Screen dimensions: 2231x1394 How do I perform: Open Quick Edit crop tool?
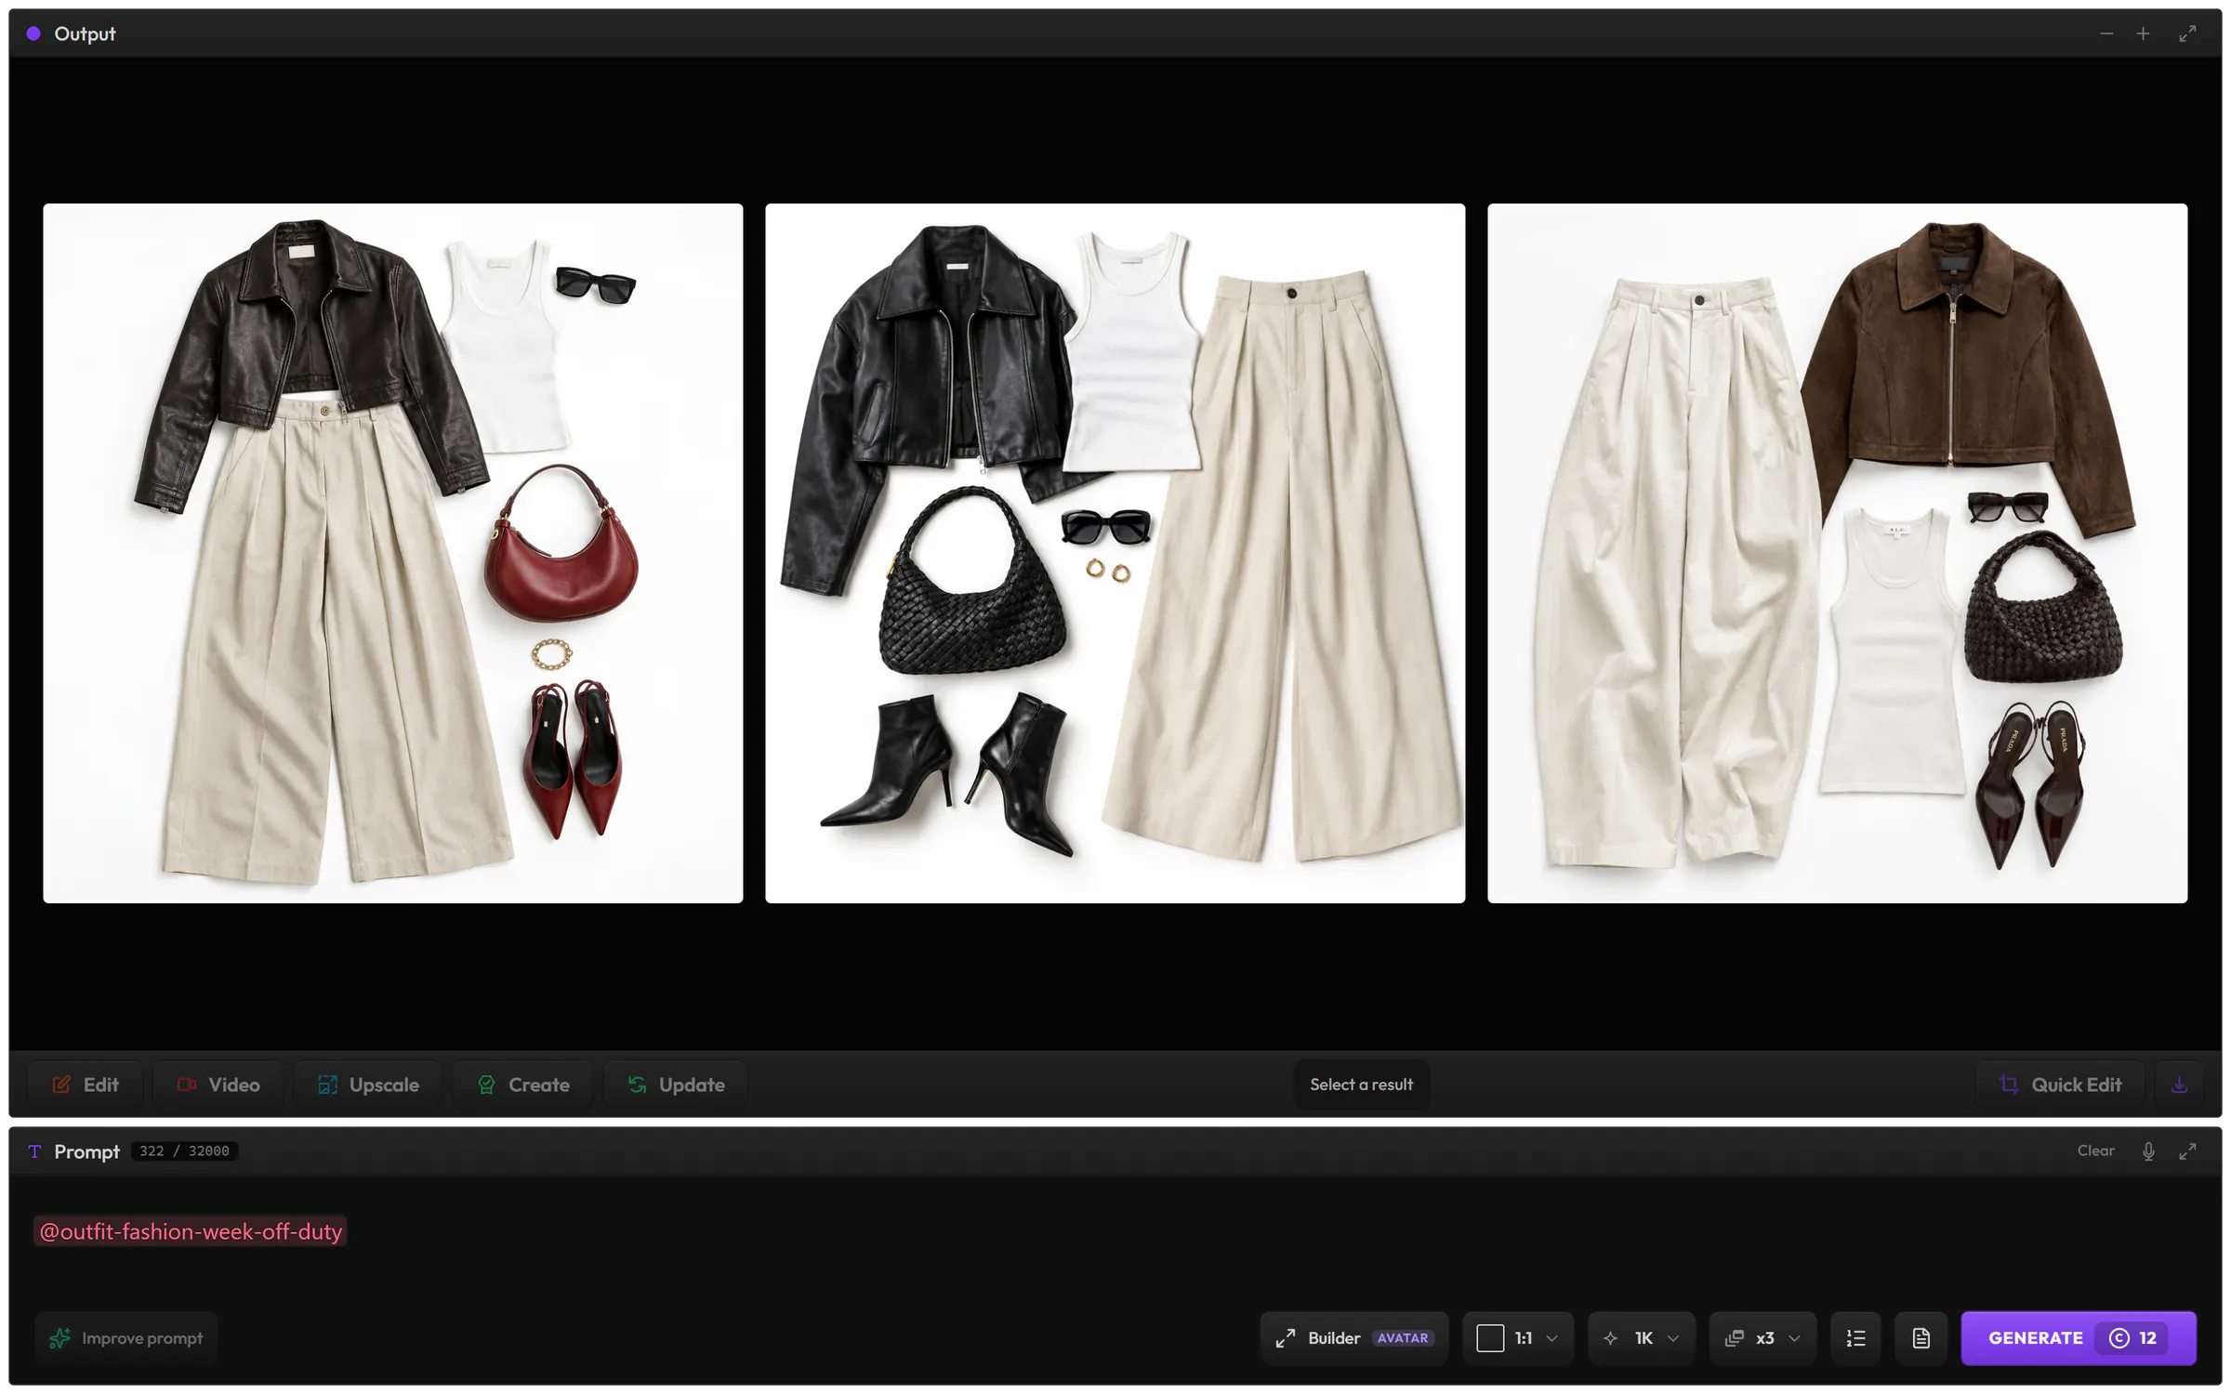(2060, 1085)
